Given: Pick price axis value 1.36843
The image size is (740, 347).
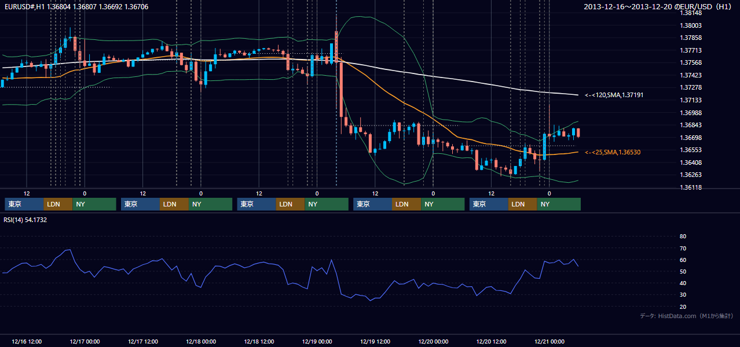Looking at the screenshot, I should pos(691,125).
